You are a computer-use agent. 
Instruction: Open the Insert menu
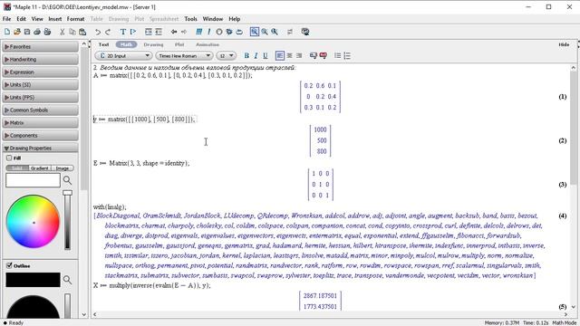click(54, 19)
